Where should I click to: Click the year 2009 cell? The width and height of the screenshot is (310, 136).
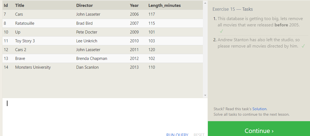[x=134, y=32]
